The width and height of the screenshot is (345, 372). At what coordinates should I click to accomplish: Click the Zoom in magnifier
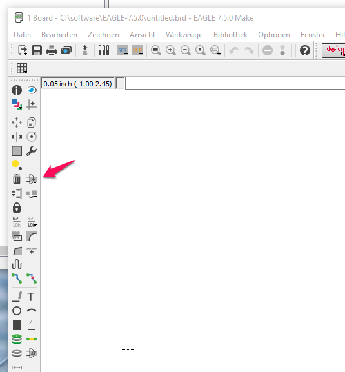pyautogui.click(x=171, y=50)
